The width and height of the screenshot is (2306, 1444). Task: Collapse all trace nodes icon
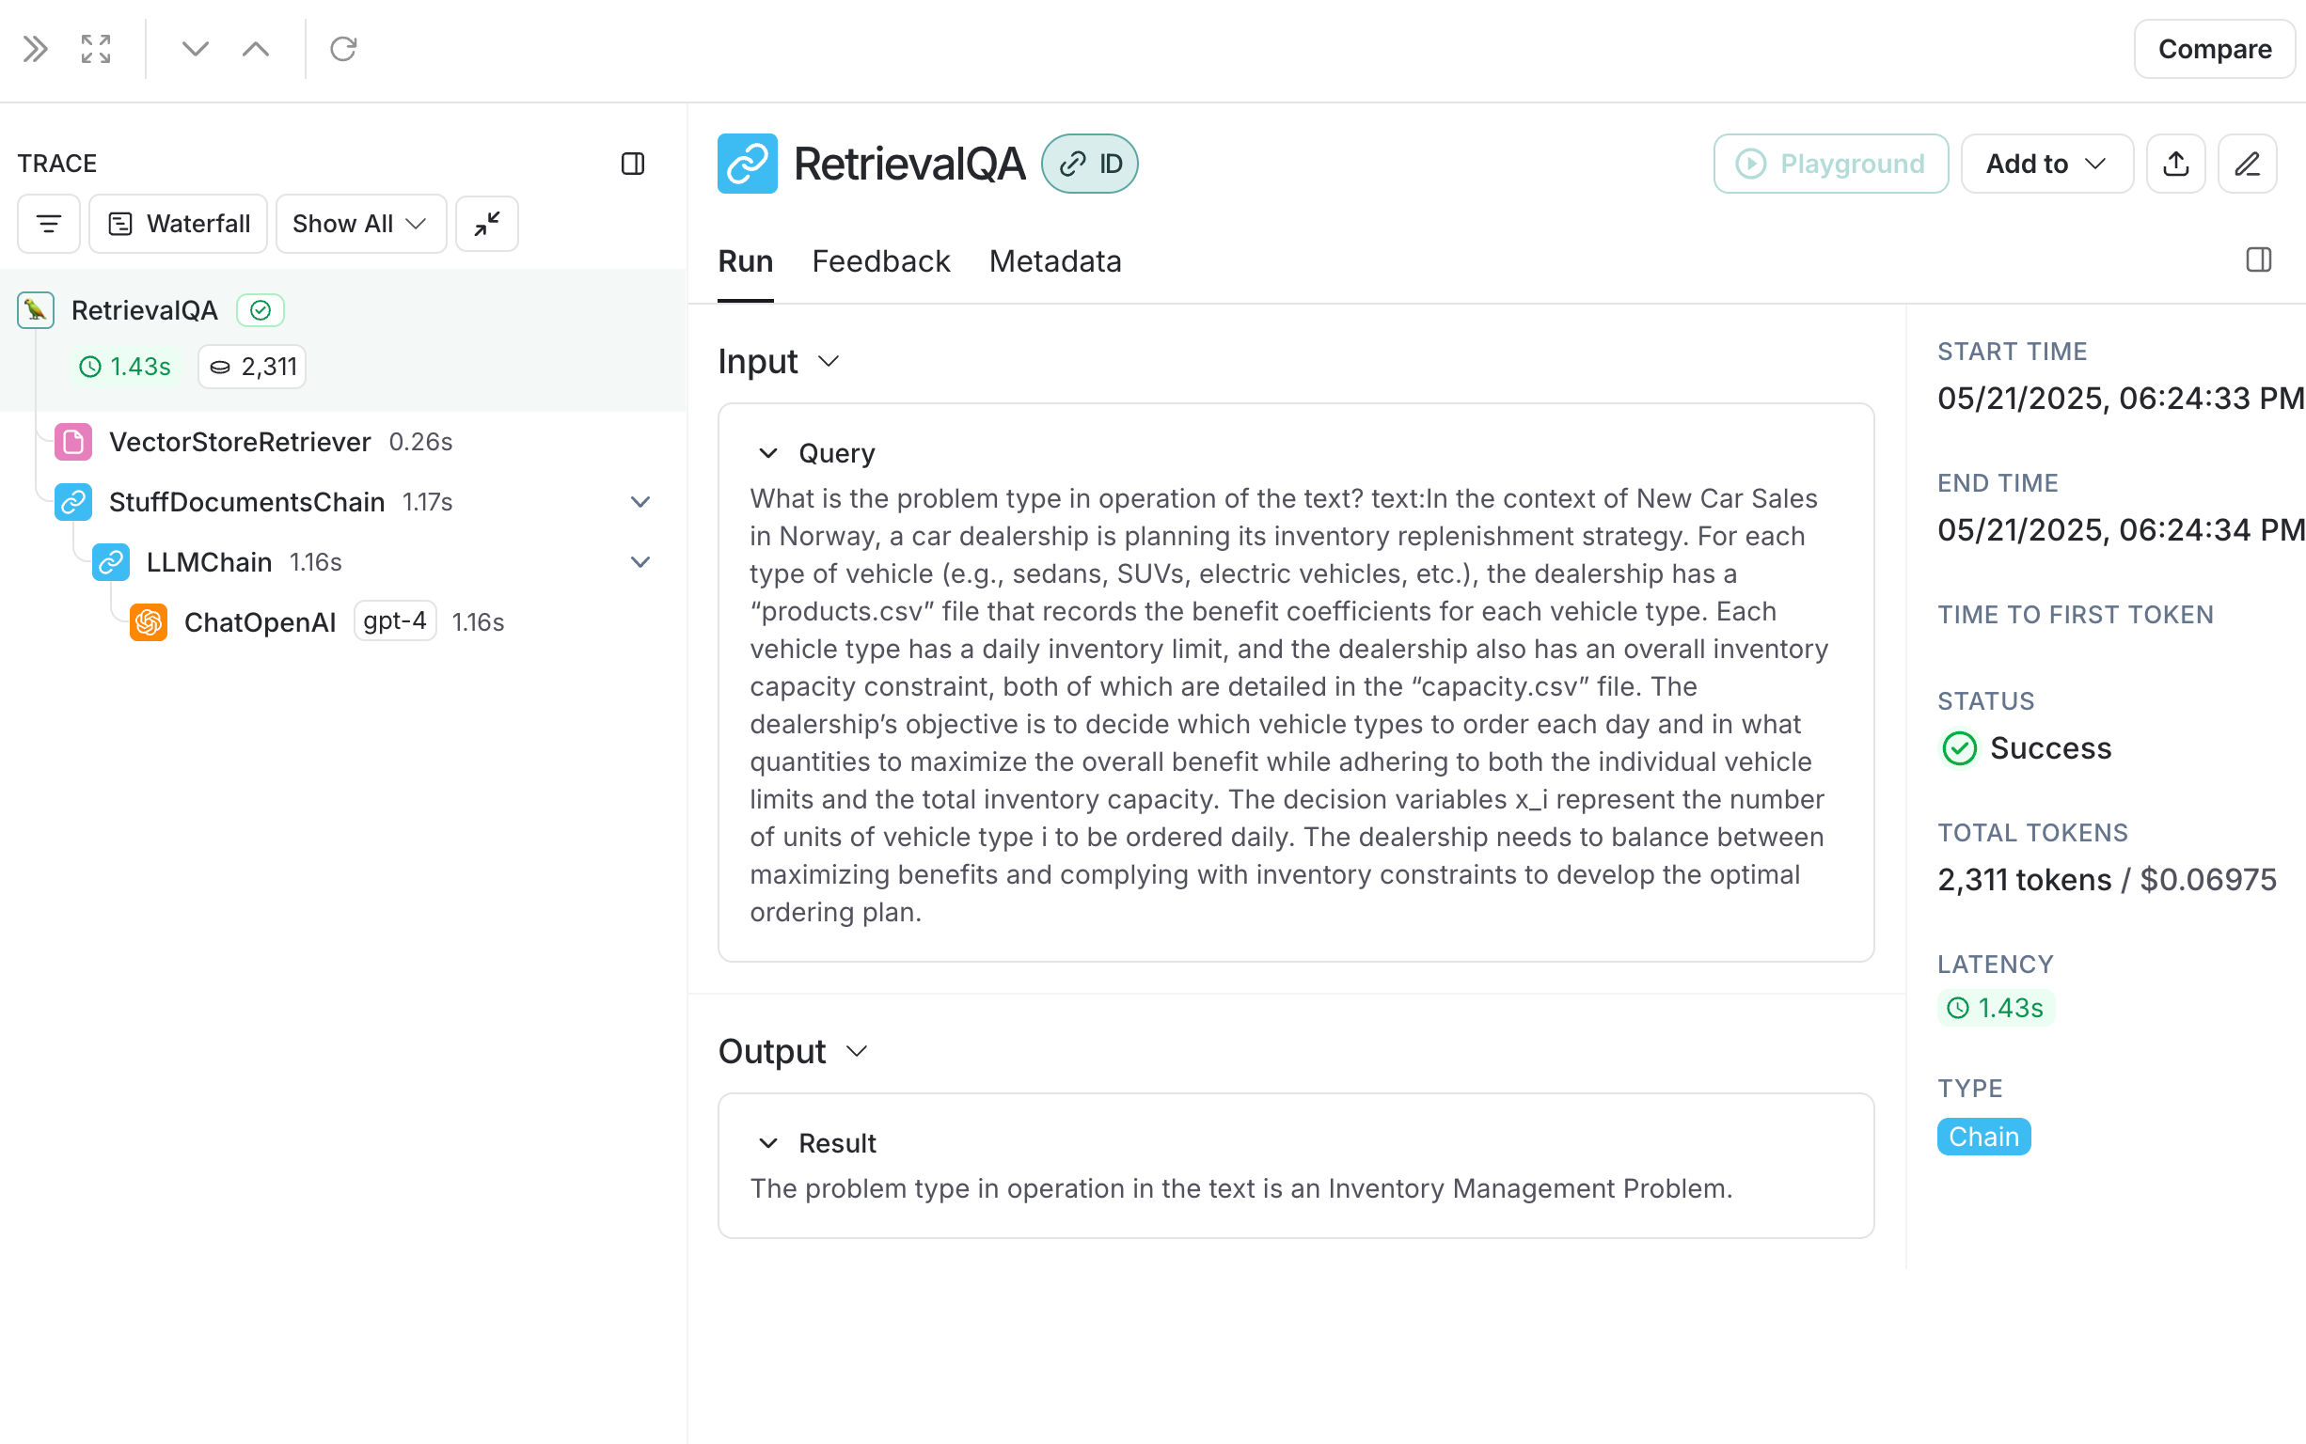tap(487, 224)
